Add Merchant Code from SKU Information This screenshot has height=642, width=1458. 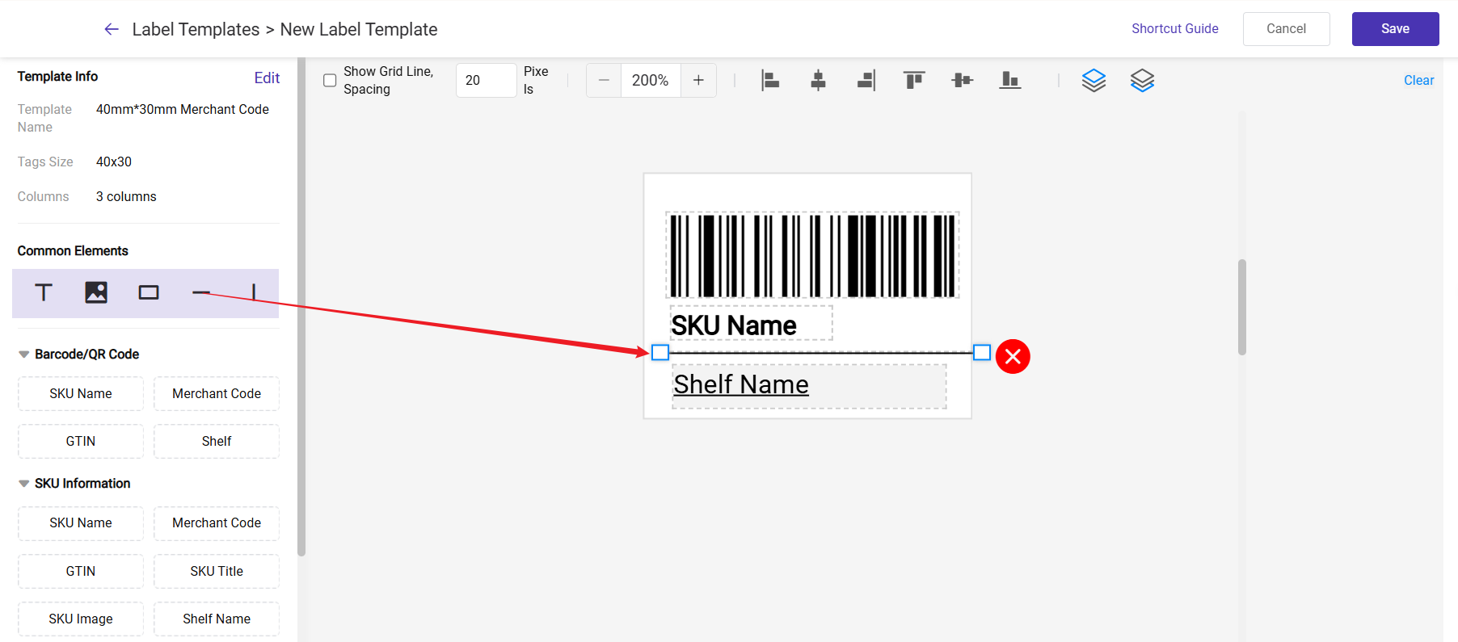(217, 523)
